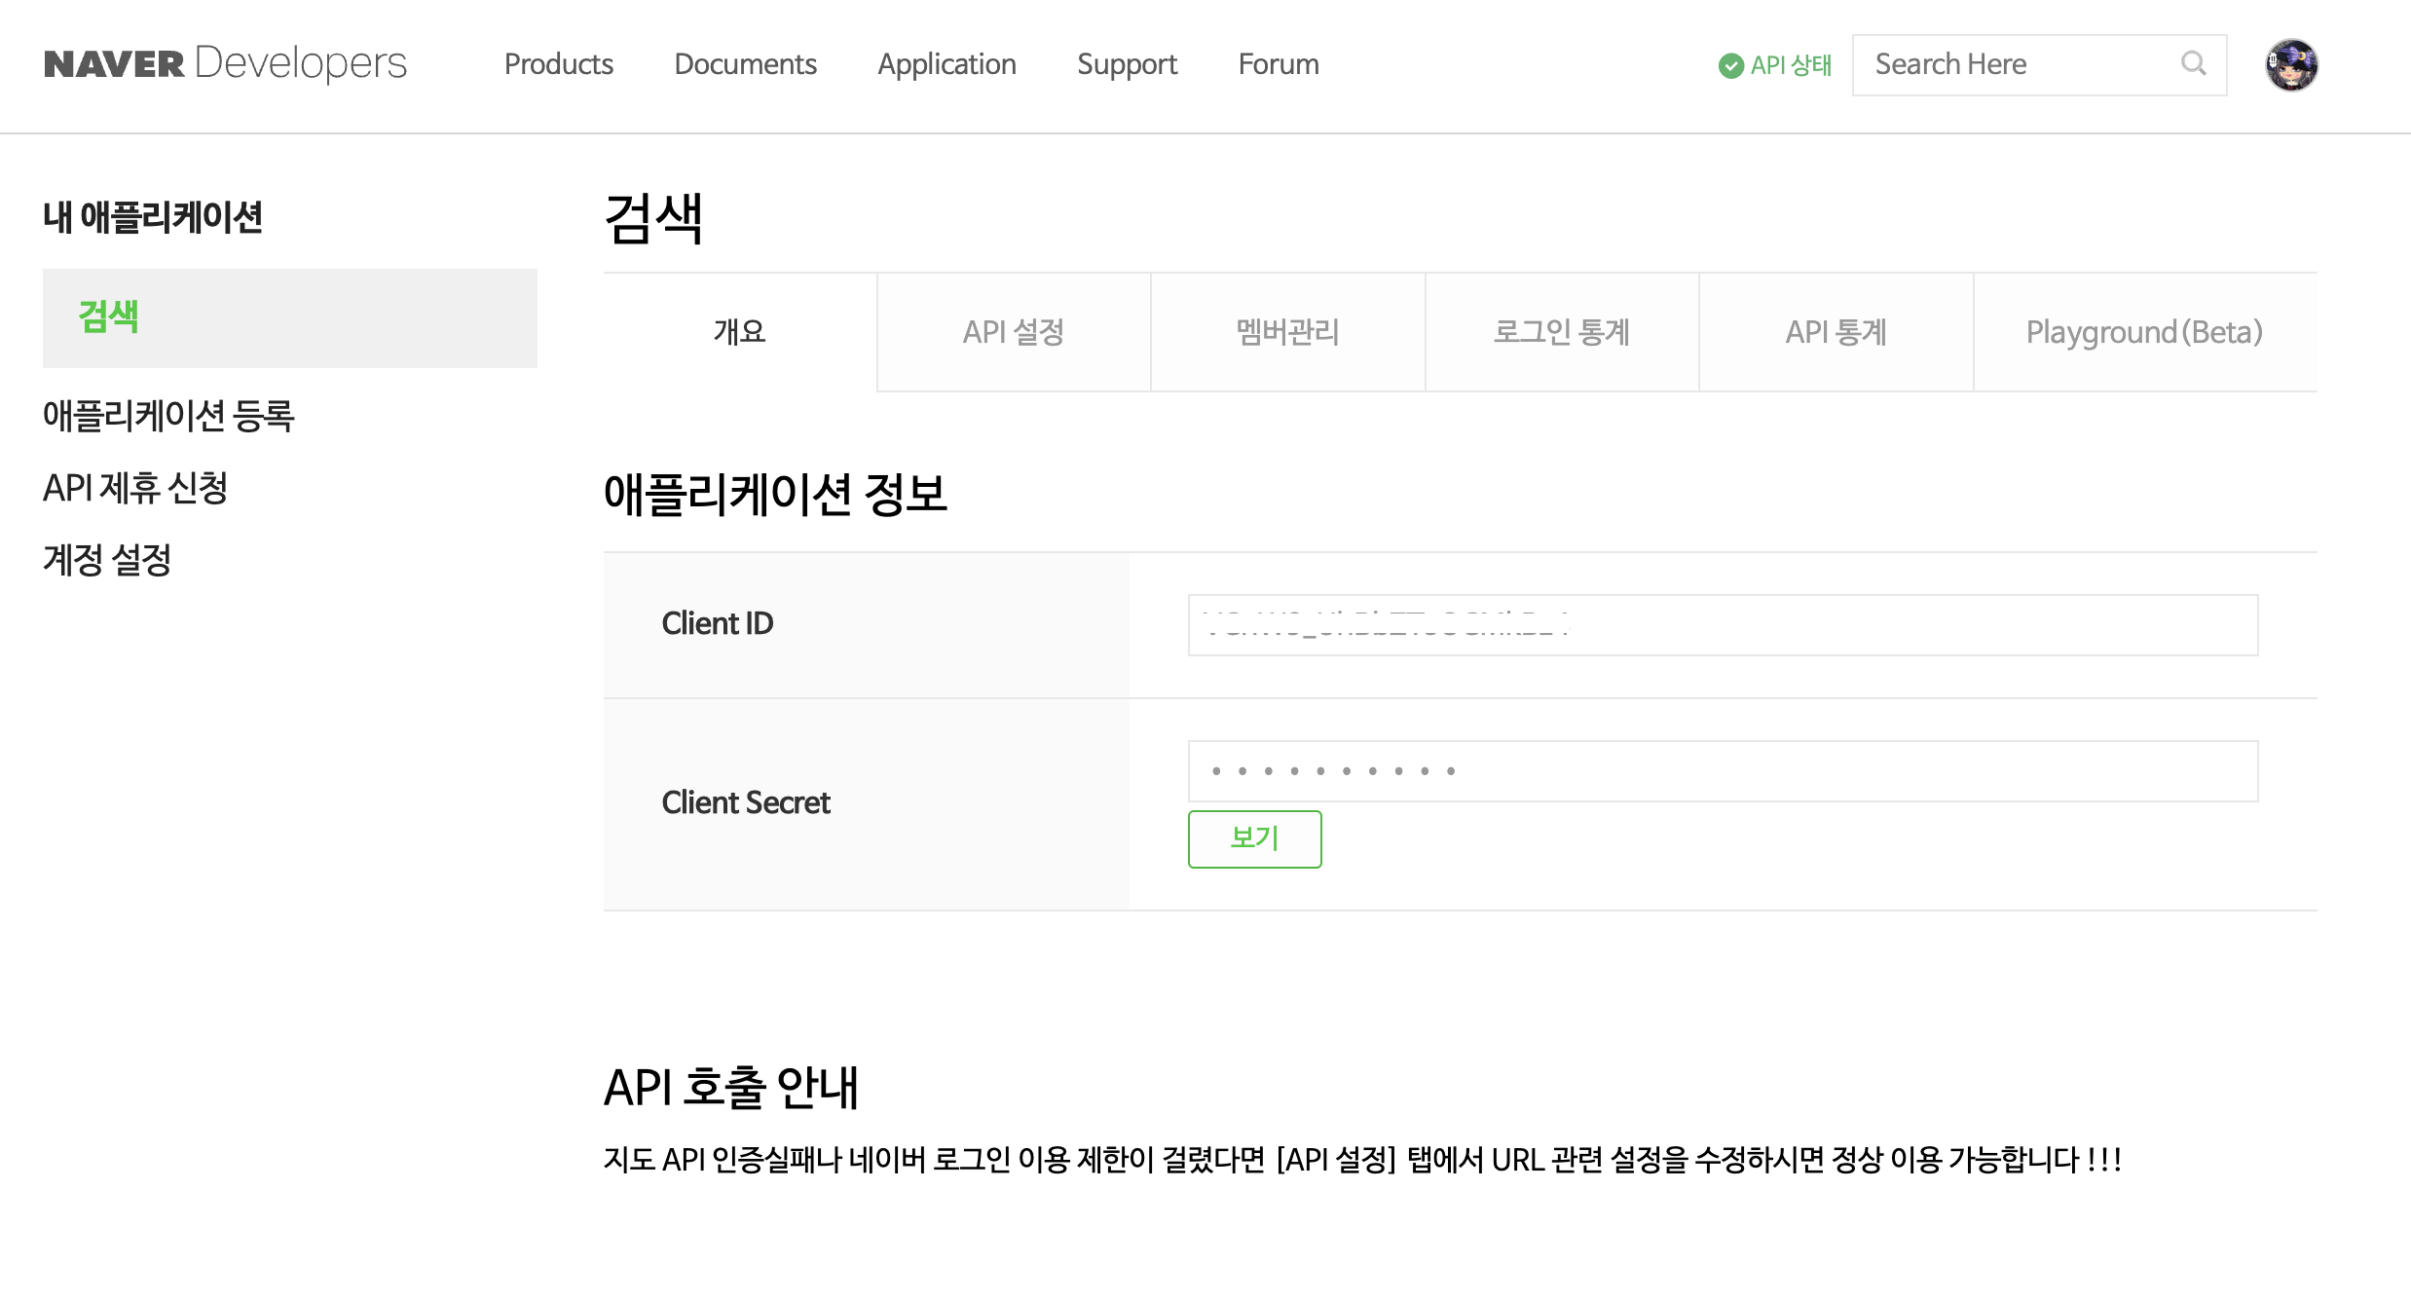Open API 제휴 신청 in sidebar
Viewport: 2411px width, 1301px height.
(x=135, y=488)
